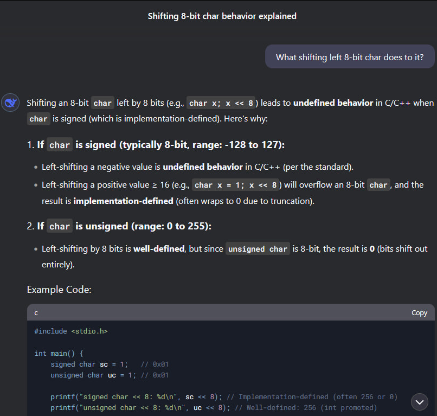Click the "Example Code:" label
The image size is (437, 416).
pos(59,290)
